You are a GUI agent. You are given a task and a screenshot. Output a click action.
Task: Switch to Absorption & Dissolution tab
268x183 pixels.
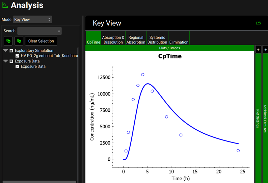113,40
